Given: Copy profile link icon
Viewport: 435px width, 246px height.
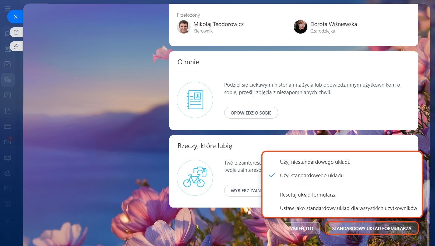Looking at the screenshot, I should 16,46.
